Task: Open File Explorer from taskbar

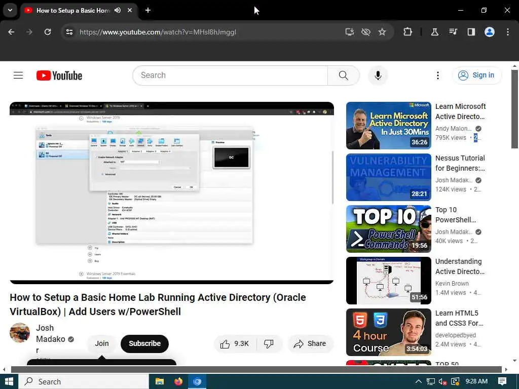Action: click(x=160, y=382)
